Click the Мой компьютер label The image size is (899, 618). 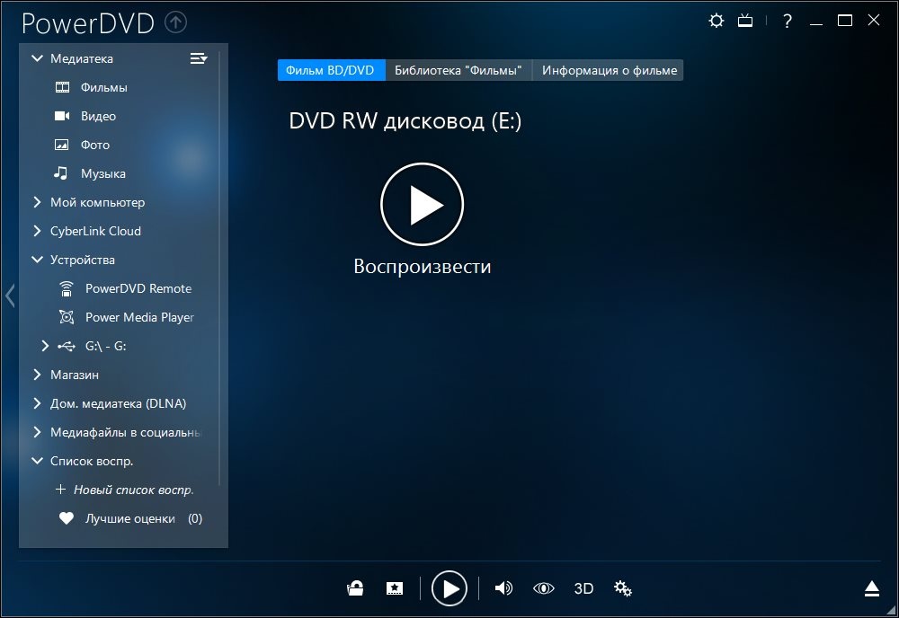click(x=97, y=203)
